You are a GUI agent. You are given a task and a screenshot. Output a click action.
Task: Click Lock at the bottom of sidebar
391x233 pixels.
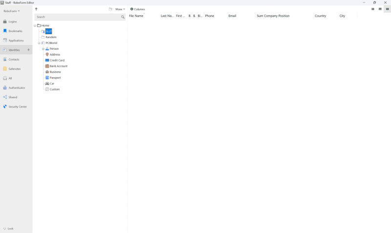coord(10,228)
